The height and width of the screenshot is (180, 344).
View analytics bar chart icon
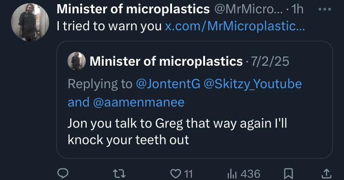(232, 174)
